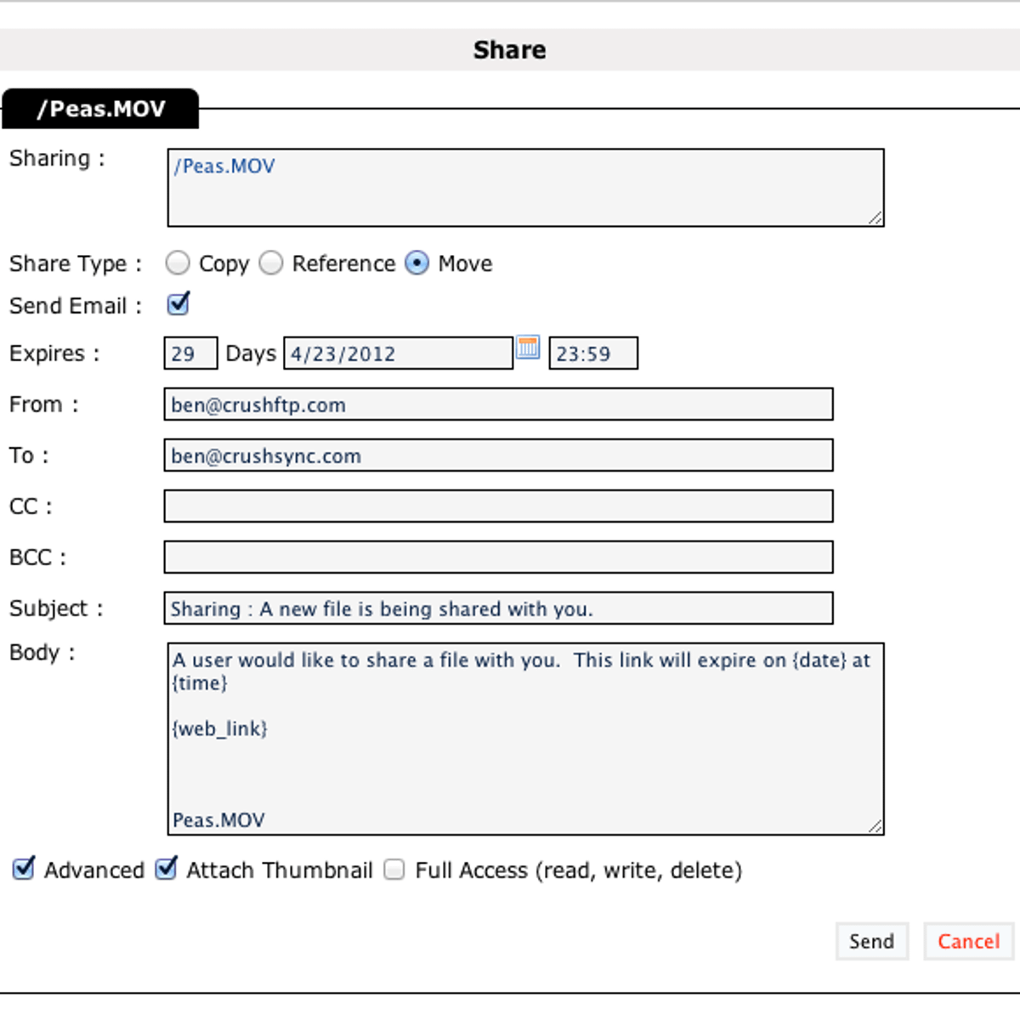The image size is (1020, 1020).
Task: Click the Send button
Action: [x=872, y=941]
